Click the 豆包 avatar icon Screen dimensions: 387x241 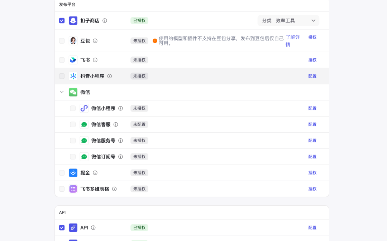[73, 40]
